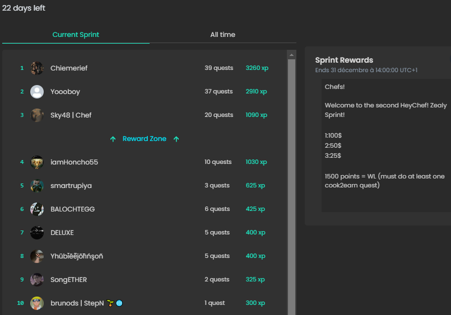
Task: Click brunods | StepN's Naruto avatar
Action: click(x=37, y=303)
